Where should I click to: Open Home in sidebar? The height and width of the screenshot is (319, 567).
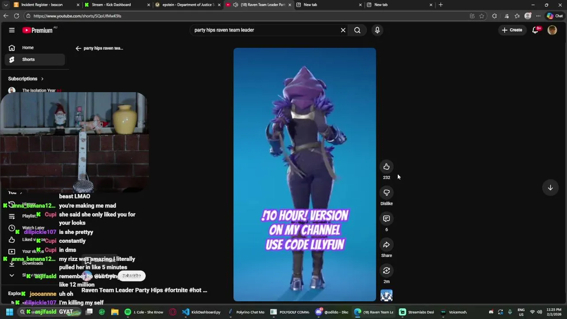coord(35,47)
